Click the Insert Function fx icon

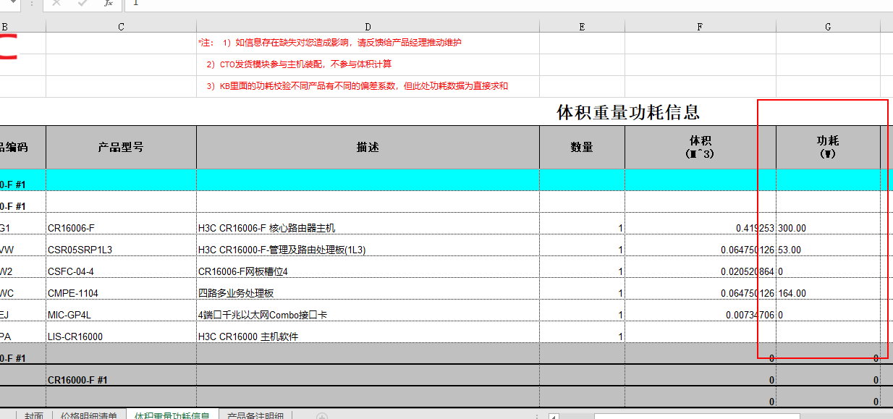(x=108, y=4)
